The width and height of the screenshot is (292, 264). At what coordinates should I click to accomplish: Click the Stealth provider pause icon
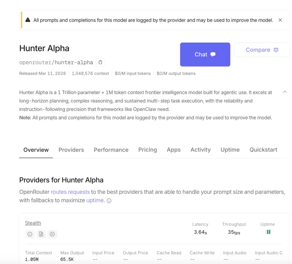pyautogui.click(x=52, y=234)
